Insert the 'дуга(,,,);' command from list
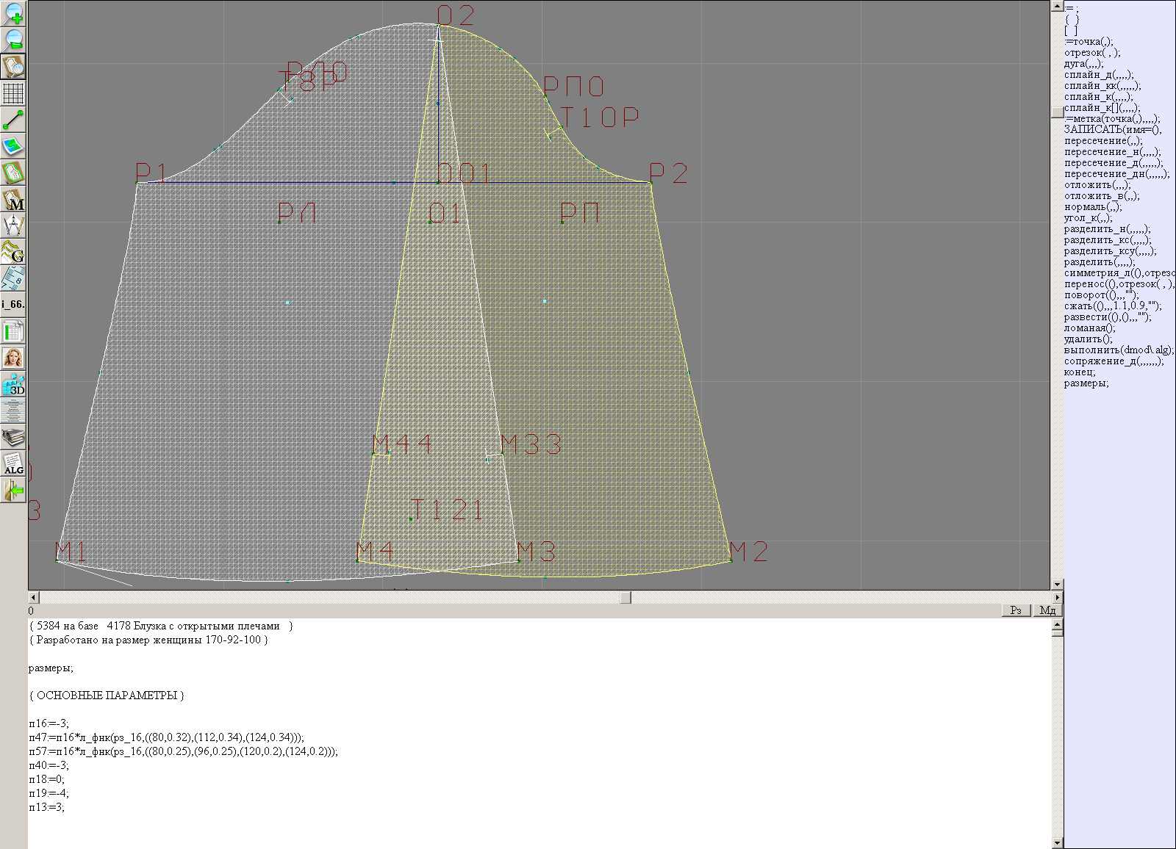The image size is (1176, 849). click(1083, 64)
